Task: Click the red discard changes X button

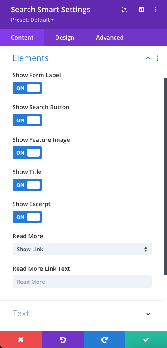Action: (21, 340)
